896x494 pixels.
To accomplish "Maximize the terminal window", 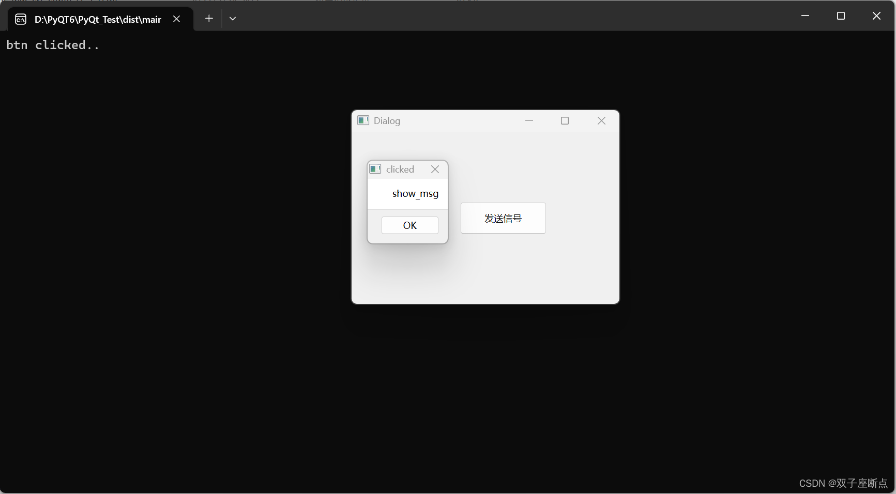I will coord(841,16).
